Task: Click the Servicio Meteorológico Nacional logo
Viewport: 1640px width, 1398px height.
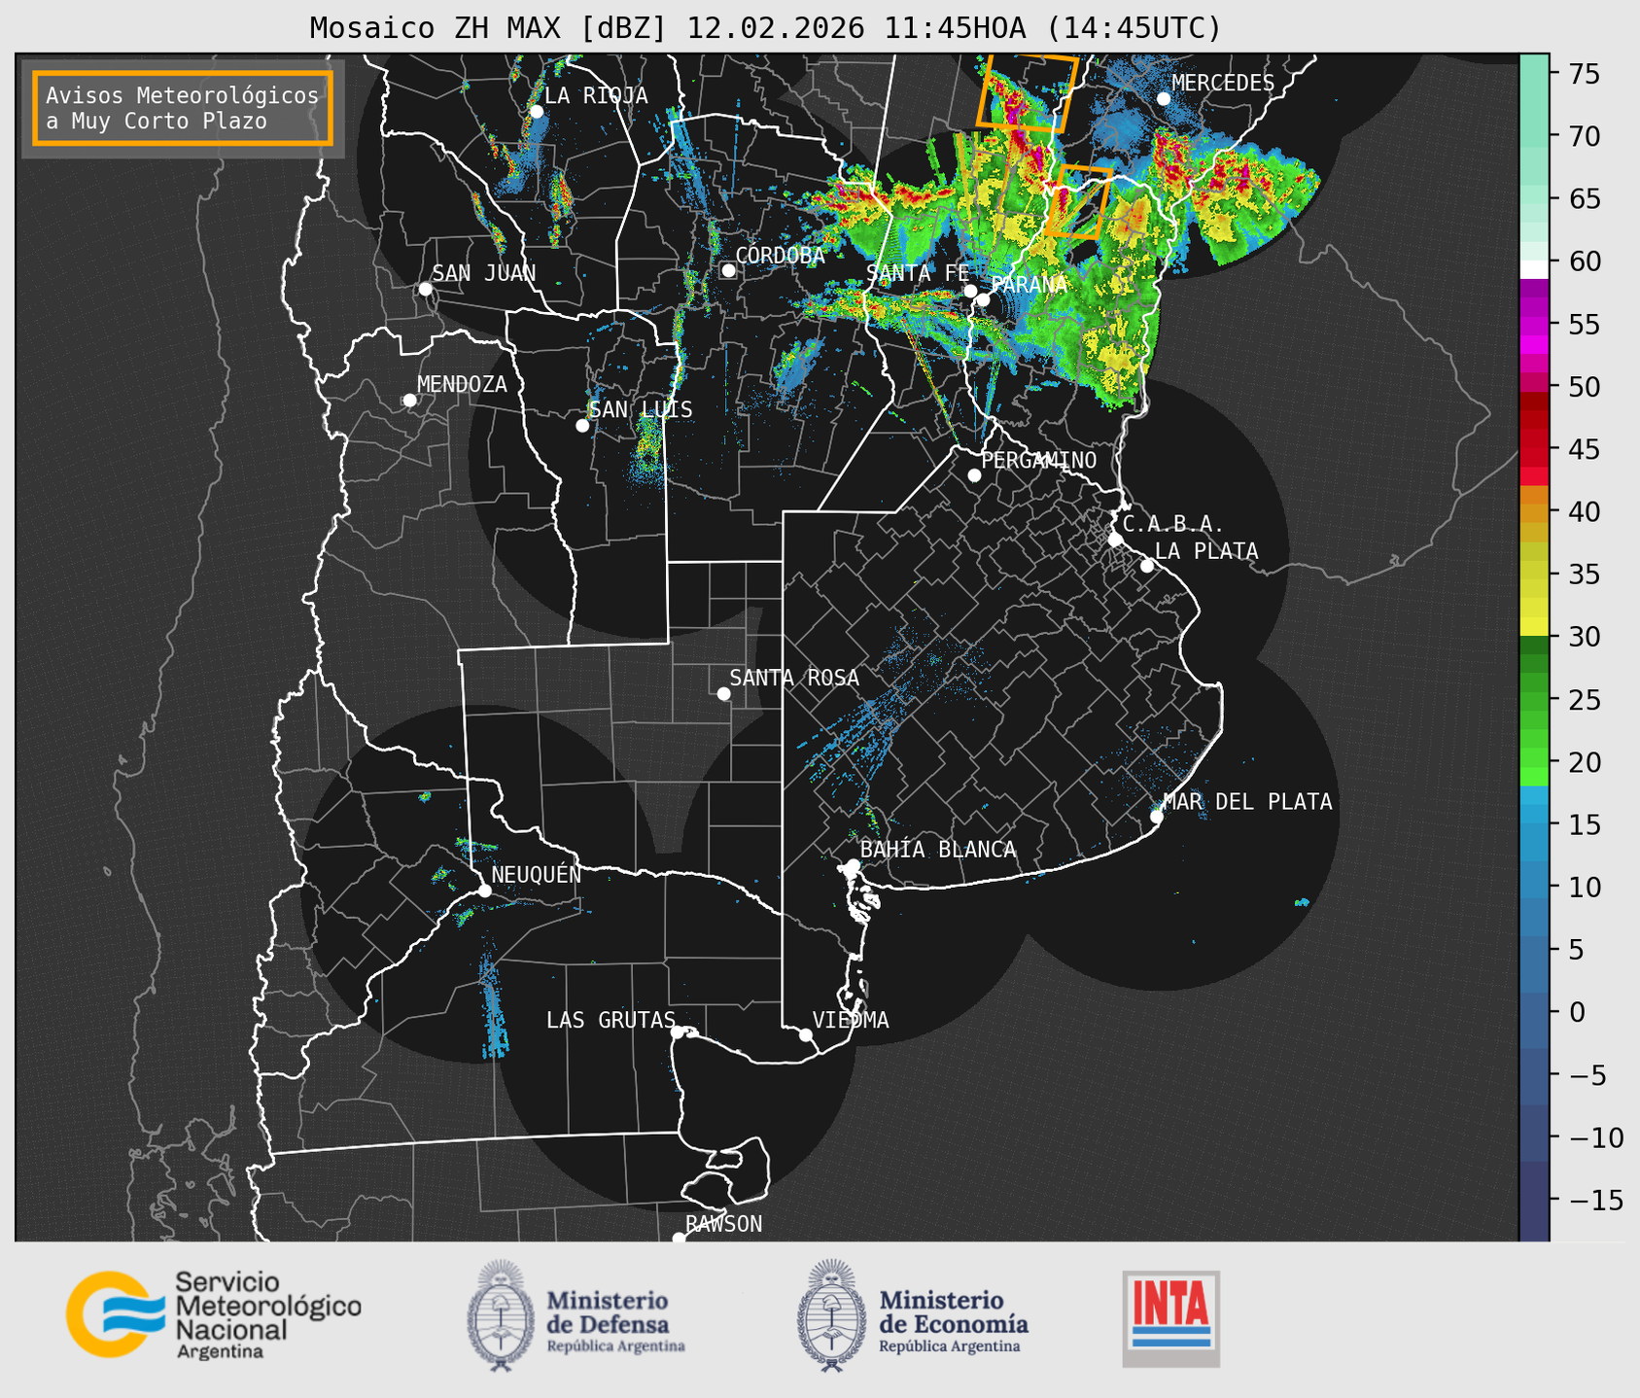Action: click(214, 1314)
